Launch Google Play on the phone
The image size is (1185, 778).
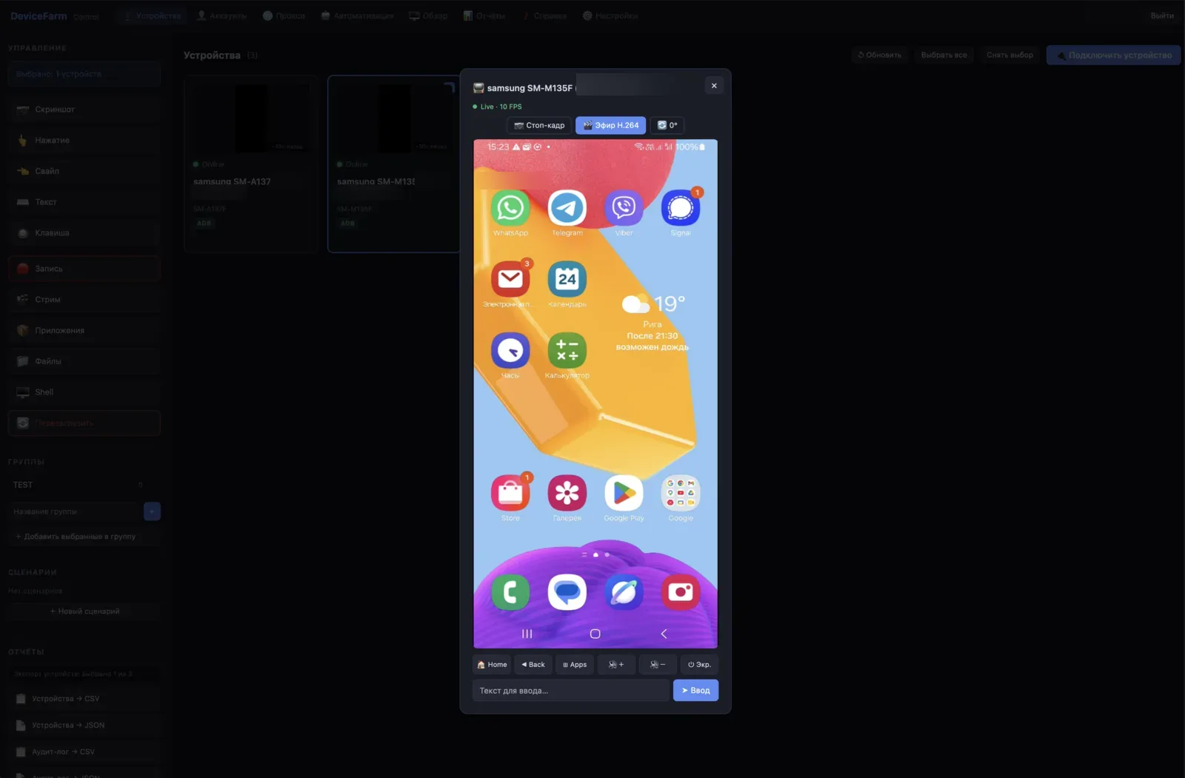coord(624,493)
